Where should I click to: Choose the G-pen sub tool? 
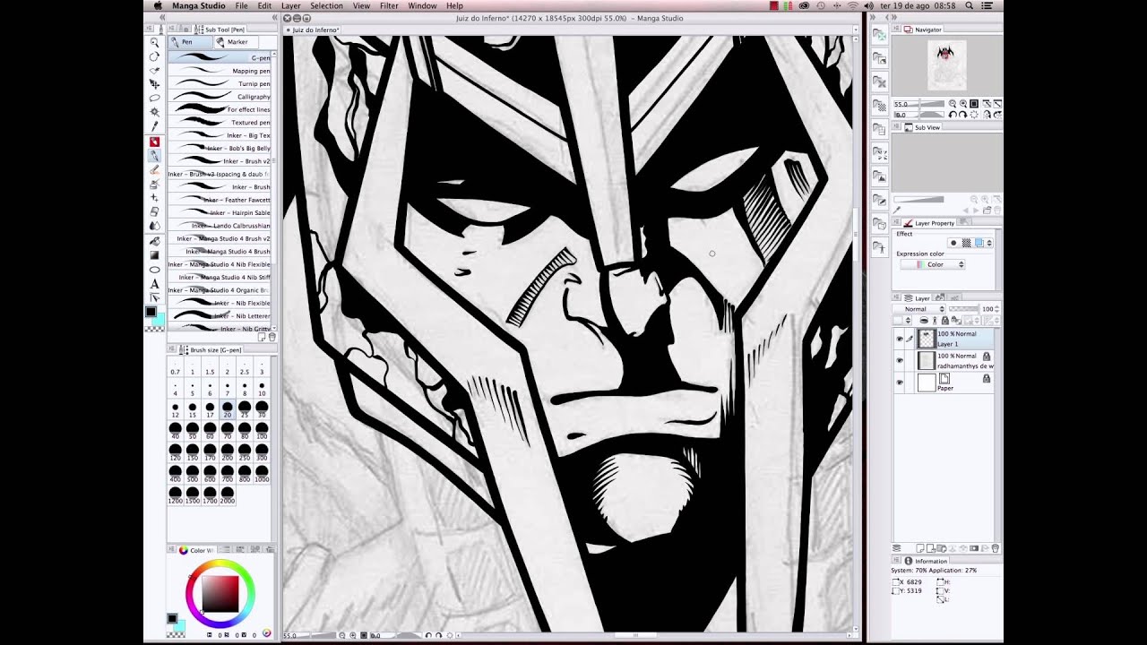220,58
